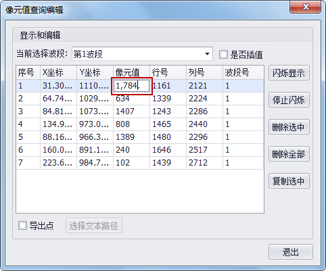Image resolution: width=326 pixels, height=271 pixels.
Task: Select row 3 with pixel value 1407
Action: point(140,112)
